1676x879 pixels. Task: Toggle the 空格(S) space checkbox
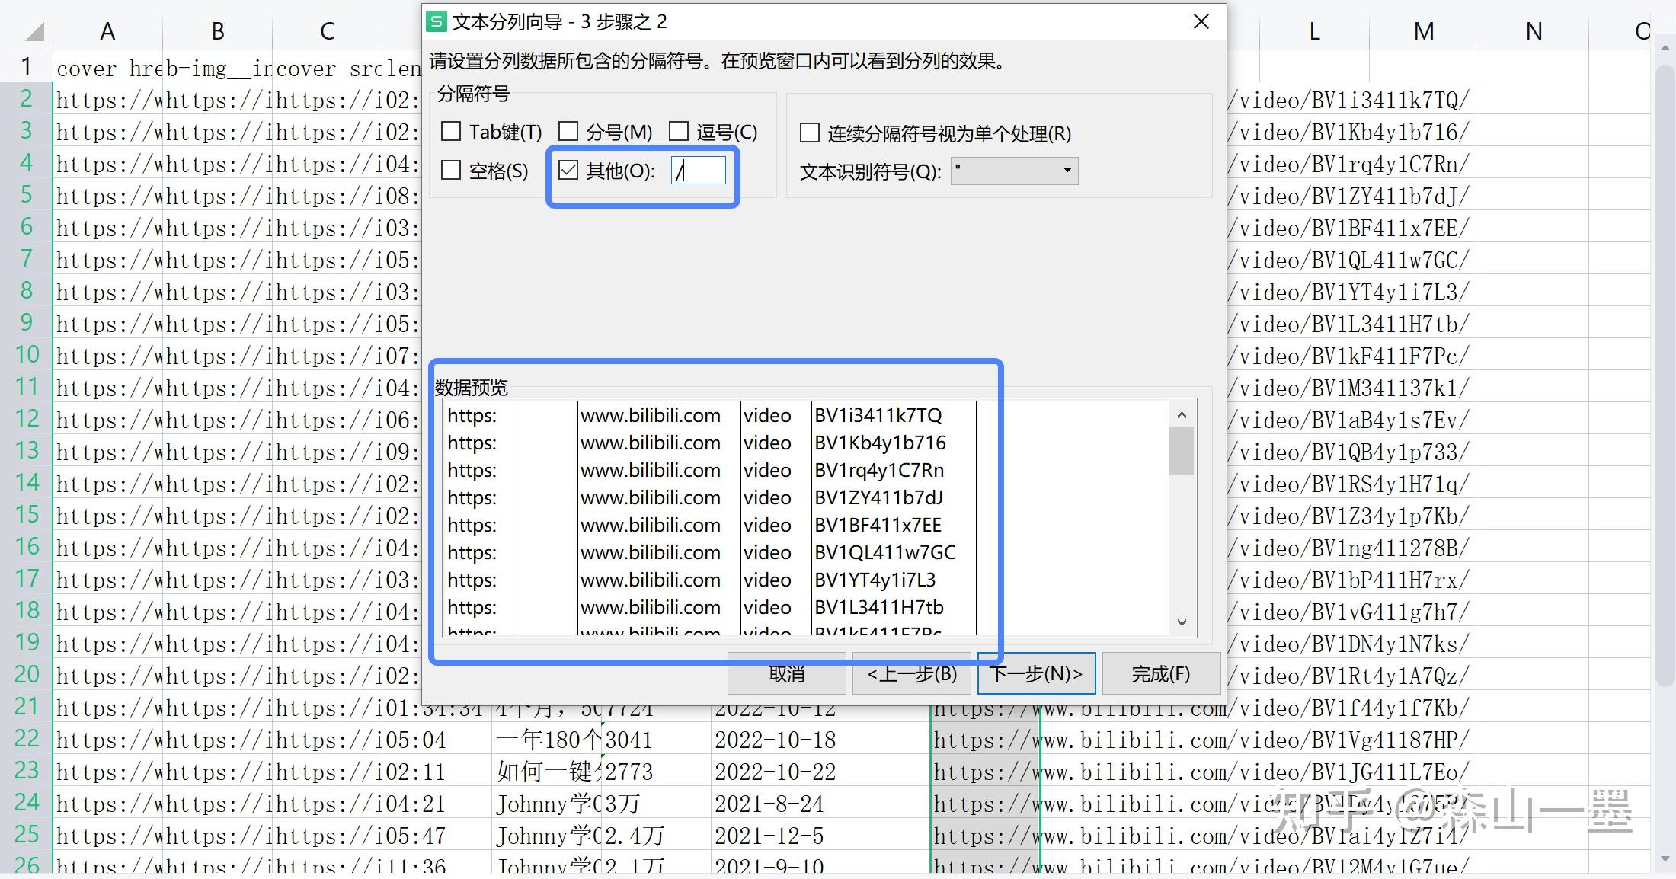(451, 170)
